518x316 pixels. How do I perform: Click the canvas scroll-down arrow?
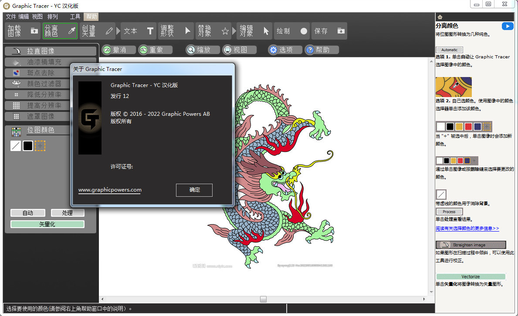(x=431, y=292)
